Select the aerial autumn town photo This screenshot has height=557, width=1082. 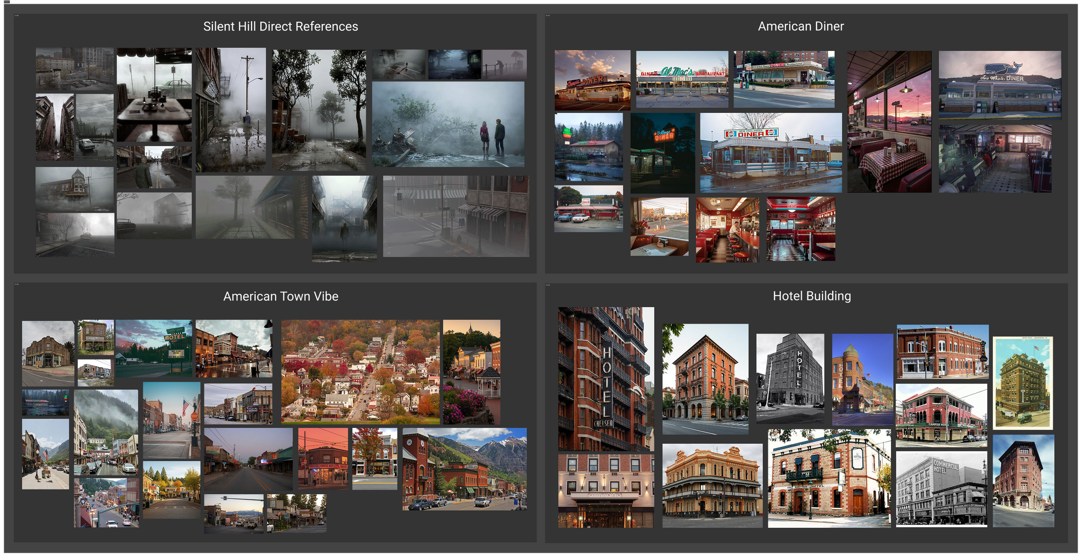(x=360, y=371)
